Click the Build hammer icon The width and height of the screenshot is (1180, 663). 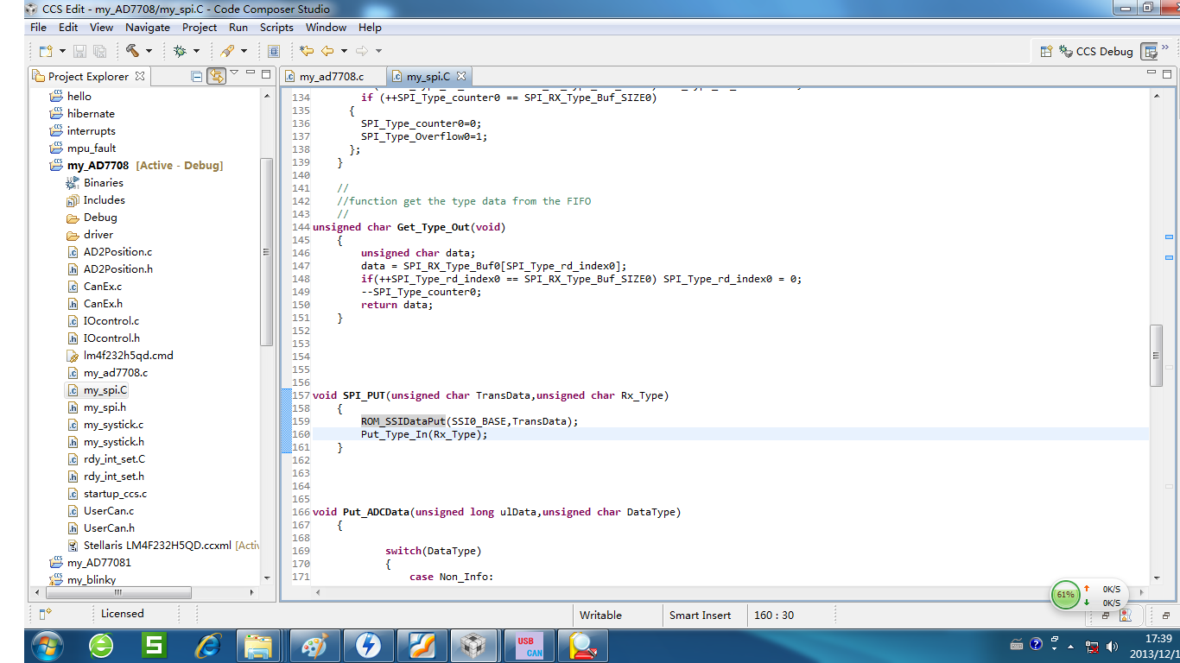(132, 51)
